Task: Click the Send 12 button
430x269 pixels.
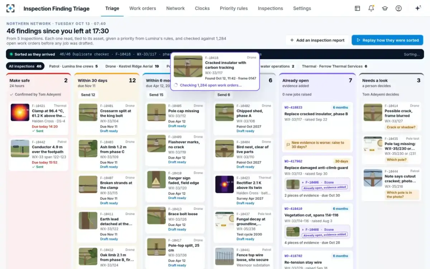Action: click(88, 95)
